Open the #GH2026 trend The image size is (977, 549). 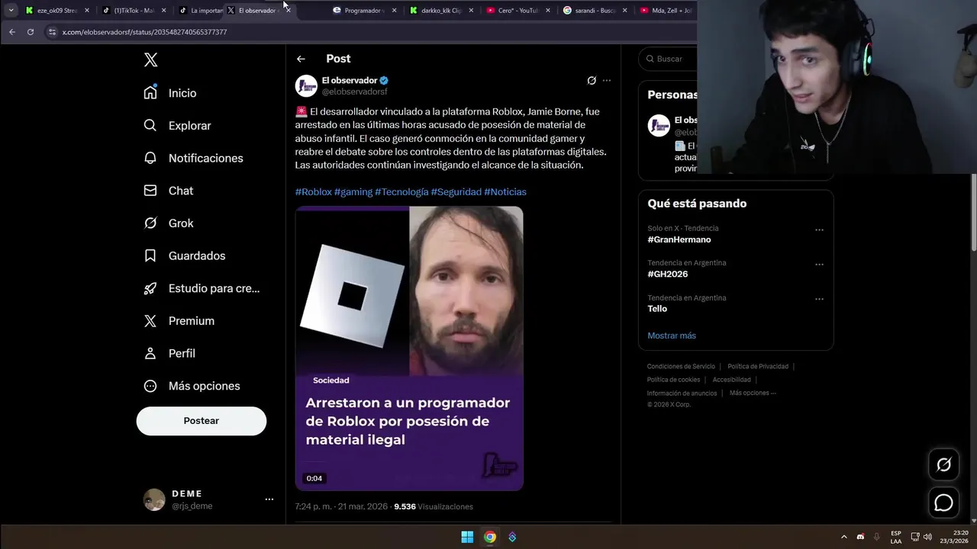668,274
